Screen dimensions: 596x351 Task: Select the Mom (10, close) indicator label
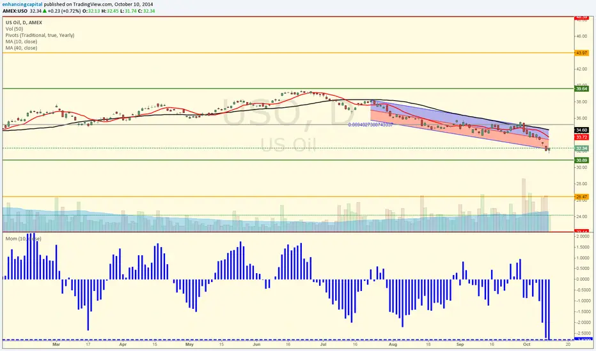tap(23, 239)
